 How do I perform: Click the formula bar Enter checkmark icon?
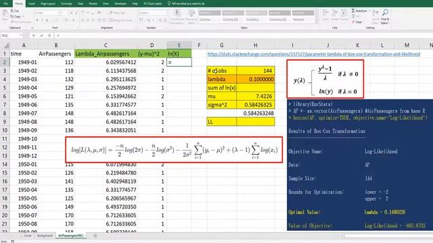41,35
